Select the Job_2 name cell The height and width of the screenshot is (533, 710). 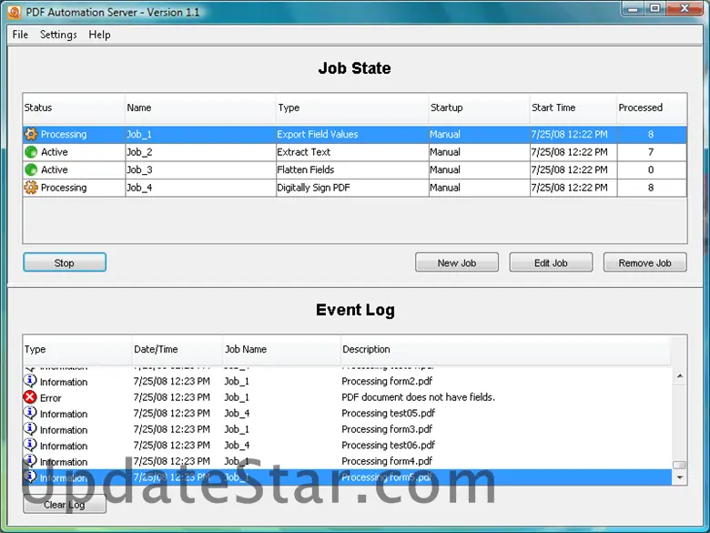(200, 152)
